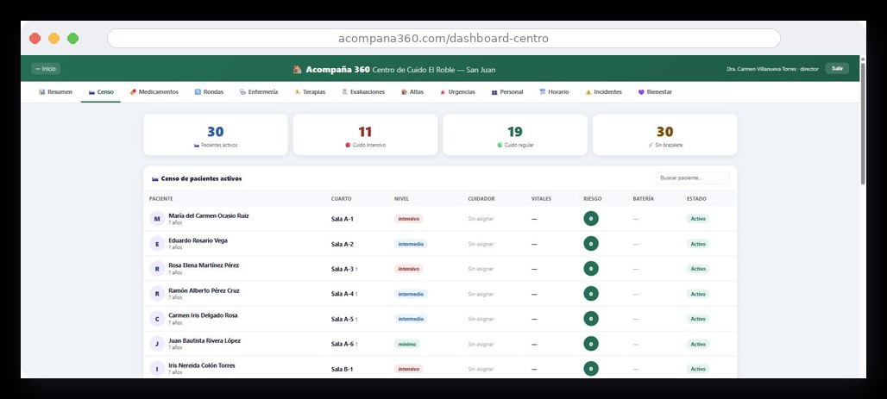This screenshot has height=399, width=887.
Task: Click the 30 Sin brazalete card
Action: tap(664, 134)
